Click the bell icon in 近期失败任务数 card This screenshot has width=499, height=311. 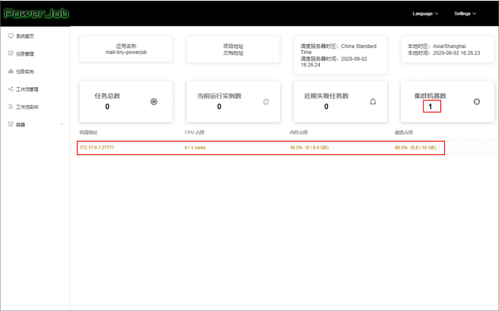(x=373, y=102)
